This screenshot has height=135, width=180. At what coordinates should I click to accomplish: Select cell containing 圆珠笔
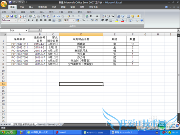(81, 44)
